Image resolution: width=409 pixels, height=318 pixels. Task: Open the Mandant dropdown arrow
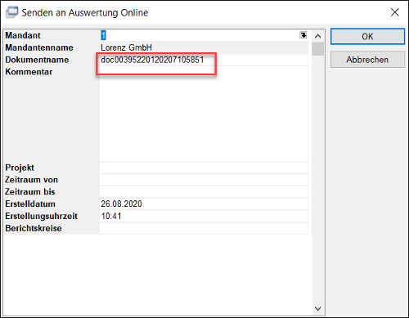303,35
